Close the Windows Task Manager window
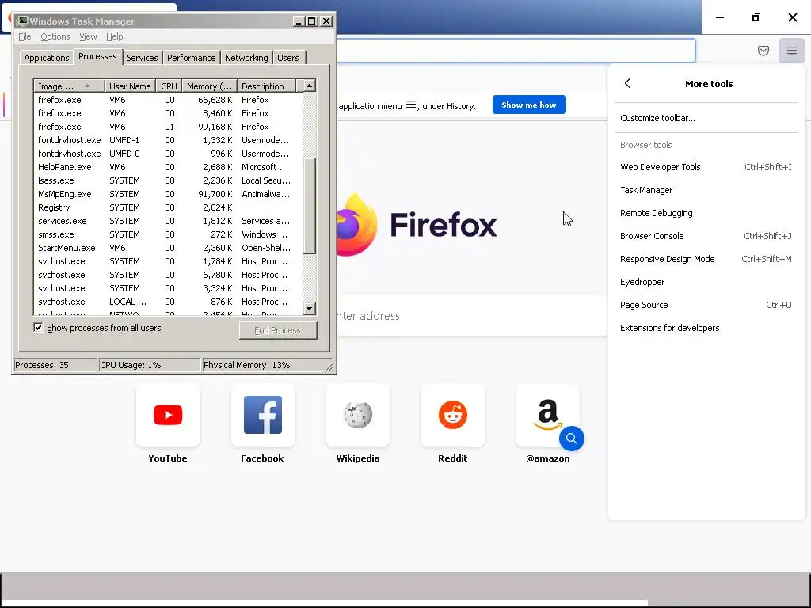This screenshot has height=608, width=811. [x=326, y=21]
